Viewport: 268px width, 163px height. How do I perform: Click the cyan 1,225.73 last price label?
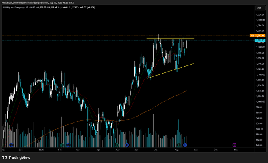pos(260,40)
